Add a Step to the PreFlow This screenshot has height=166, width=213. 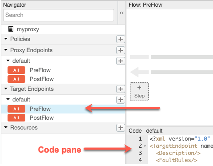pyautogui.click(x=139, y=92)
